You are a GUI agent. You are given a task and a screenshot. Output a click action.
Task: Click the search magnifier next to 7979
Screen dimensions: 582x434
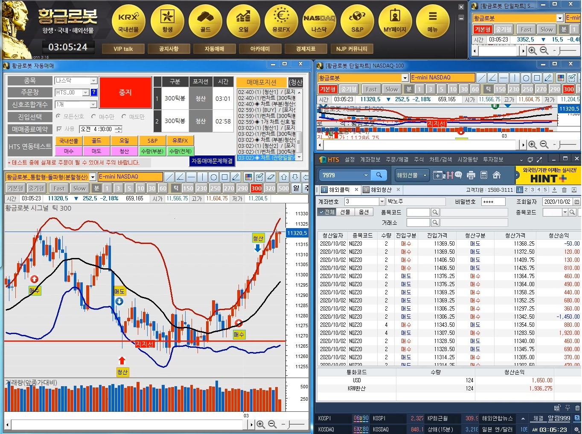click(379, 175)
